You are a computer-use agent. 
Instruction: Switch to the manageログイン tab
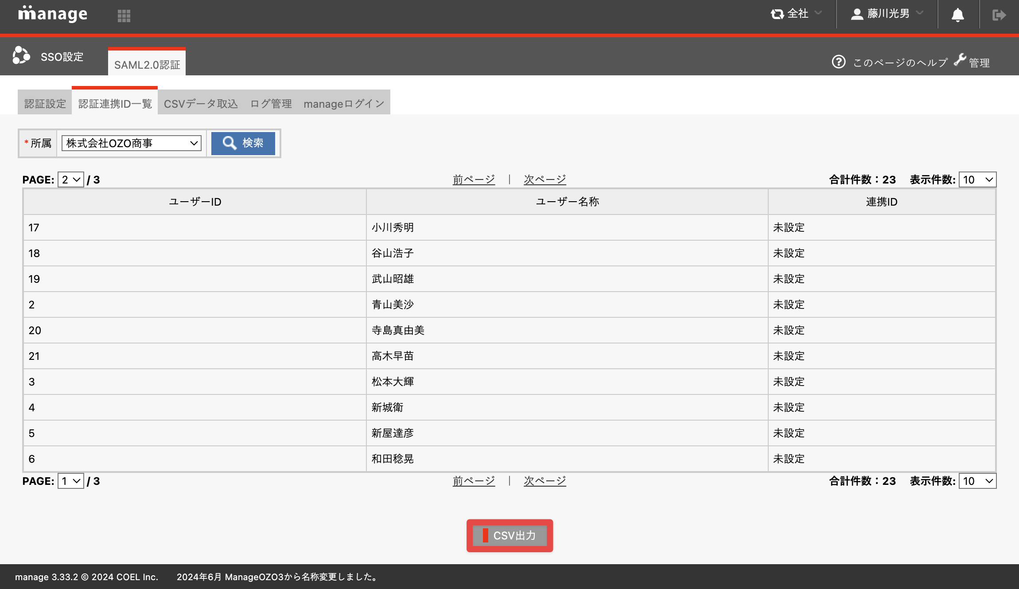coord(344,104)
